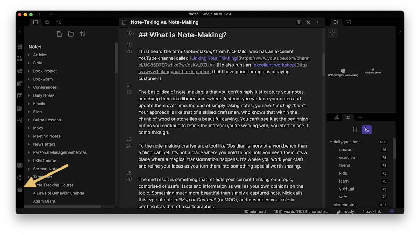Open the more options menu for the note
This screenshot has height=235, width=420.
(x=318, y=22)
